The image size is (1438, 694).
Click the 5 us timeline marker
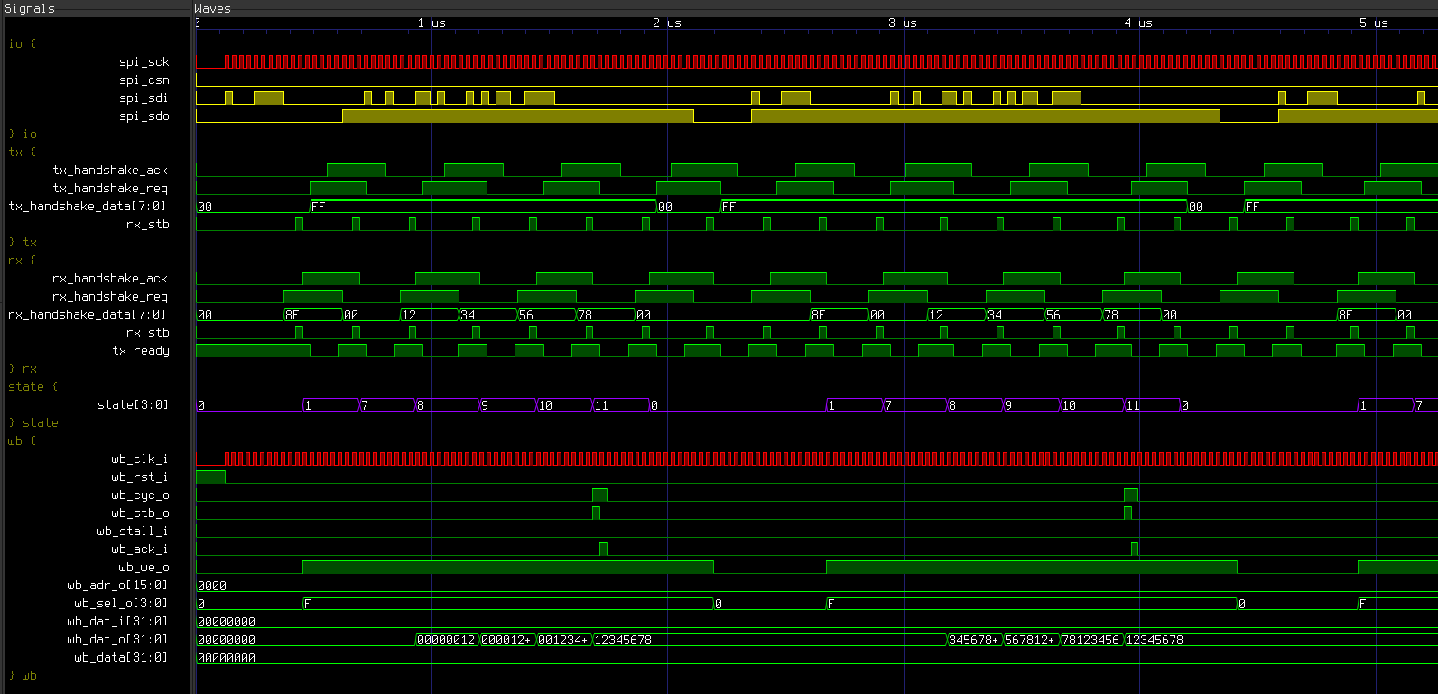coord(1374,23)
